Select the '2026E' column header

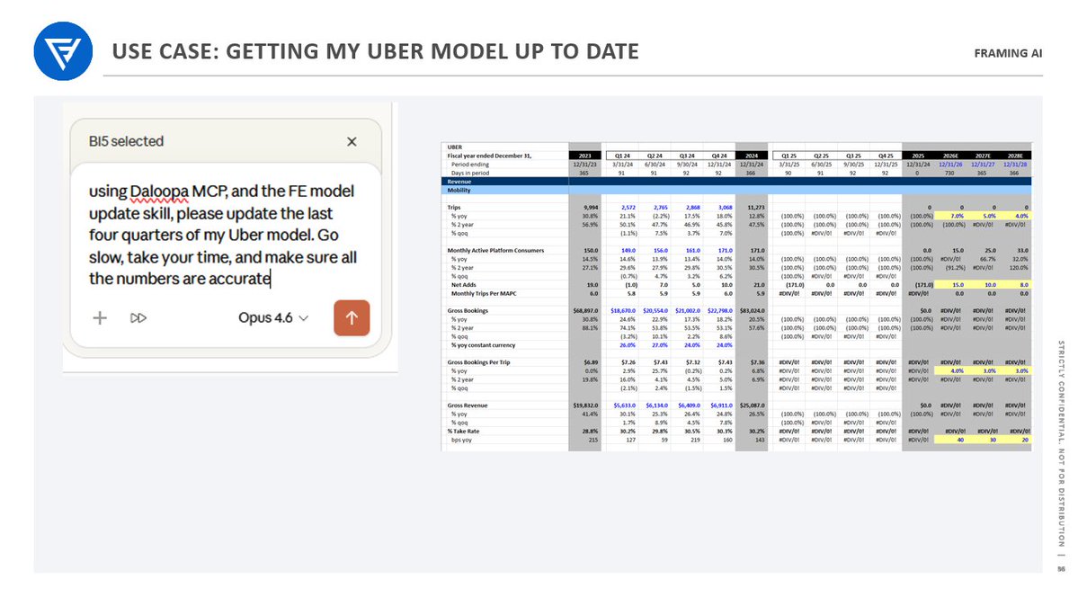click(951, 156)
